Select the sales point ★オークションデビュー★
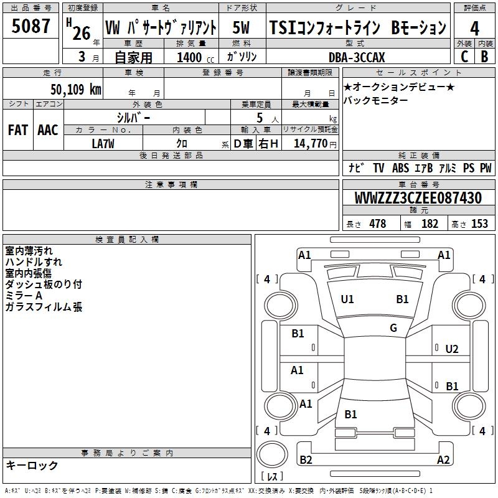Viewport: 498px width, 498px height. (x=399, y=87)
